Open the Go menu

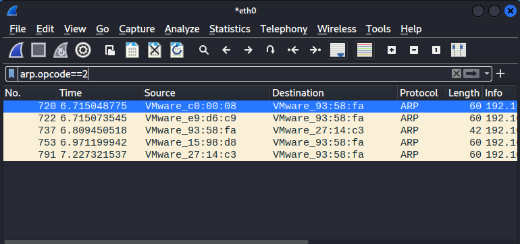(103, 29)
